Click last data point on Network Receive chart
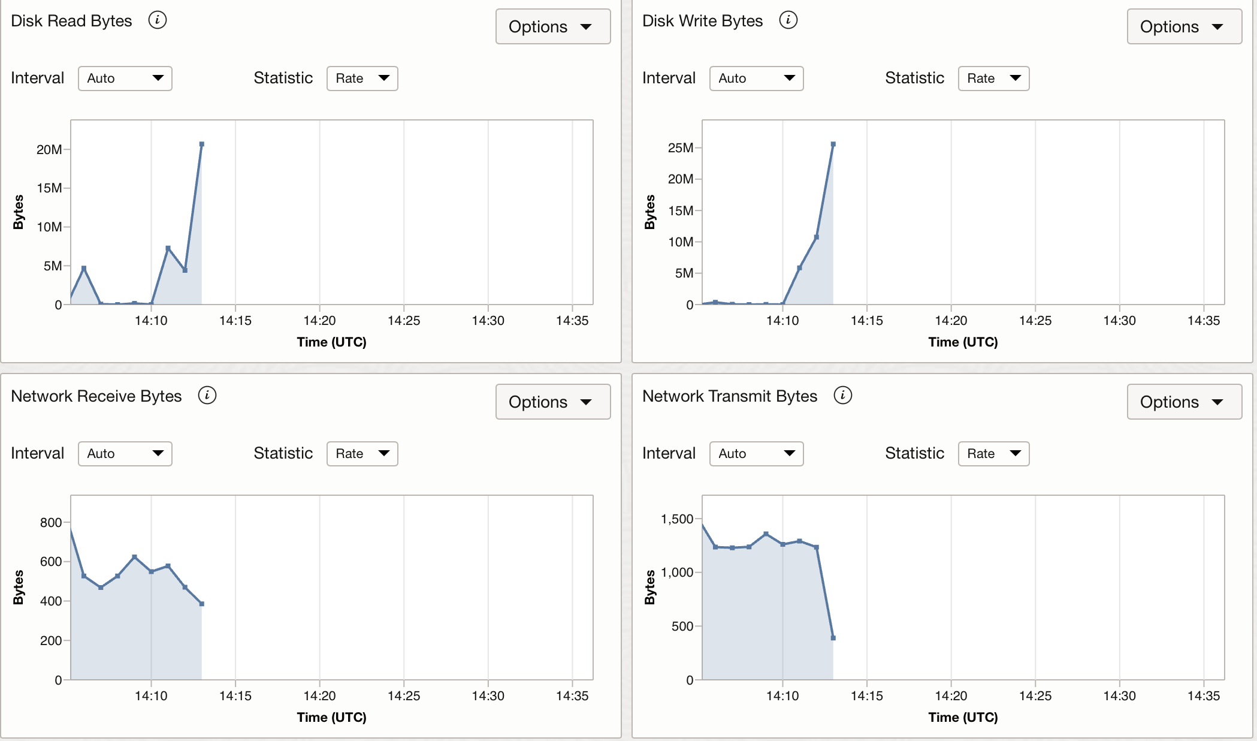The image size is (1257, 741). pos(202,604)
